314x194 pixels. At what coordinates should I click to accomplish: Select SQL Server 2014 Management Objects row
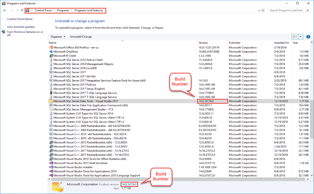click(x=179, y=64)
